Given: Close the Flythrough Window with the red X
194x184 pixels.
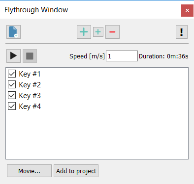Looking at the screenshot, I should point(187,10).
